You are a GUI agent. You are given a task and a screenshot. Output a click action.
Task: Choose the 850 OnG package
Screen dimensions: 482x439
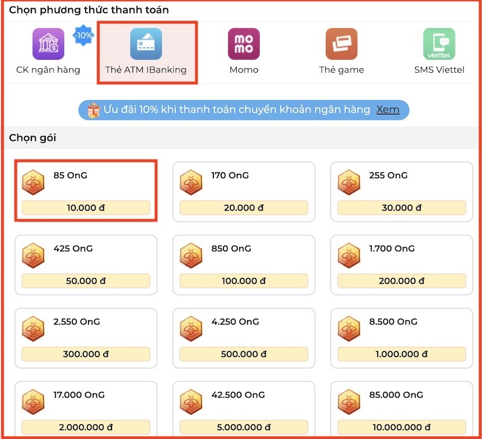[243, 262]
